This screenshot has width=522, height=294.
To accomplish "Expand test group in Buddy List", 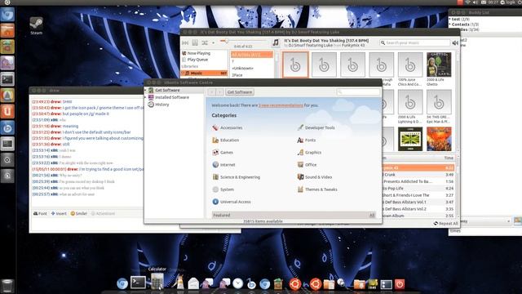I will pyautogui.click(x=449, y=20).
